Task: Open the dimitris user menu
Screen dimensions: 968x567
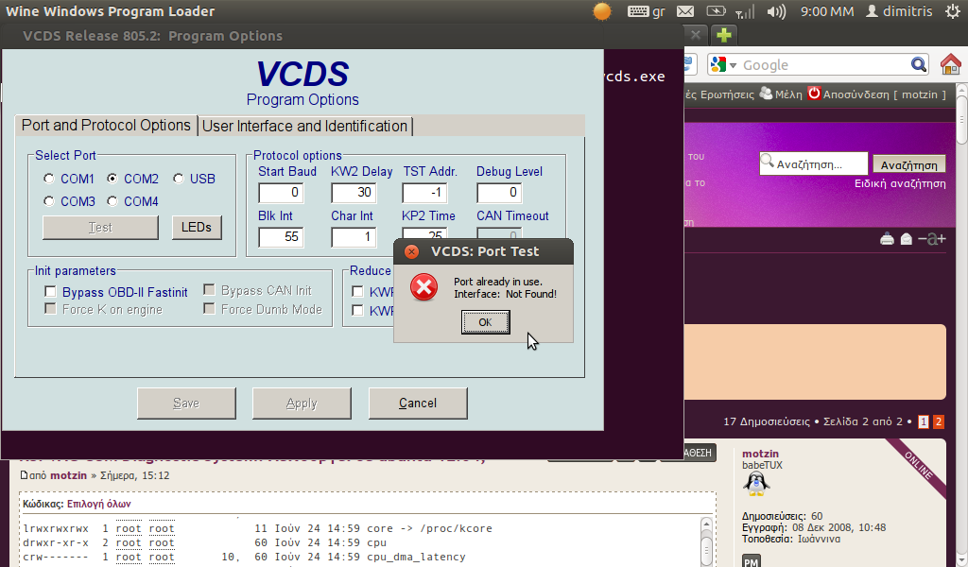Action: pyautogui.click(x=899, y=11)
